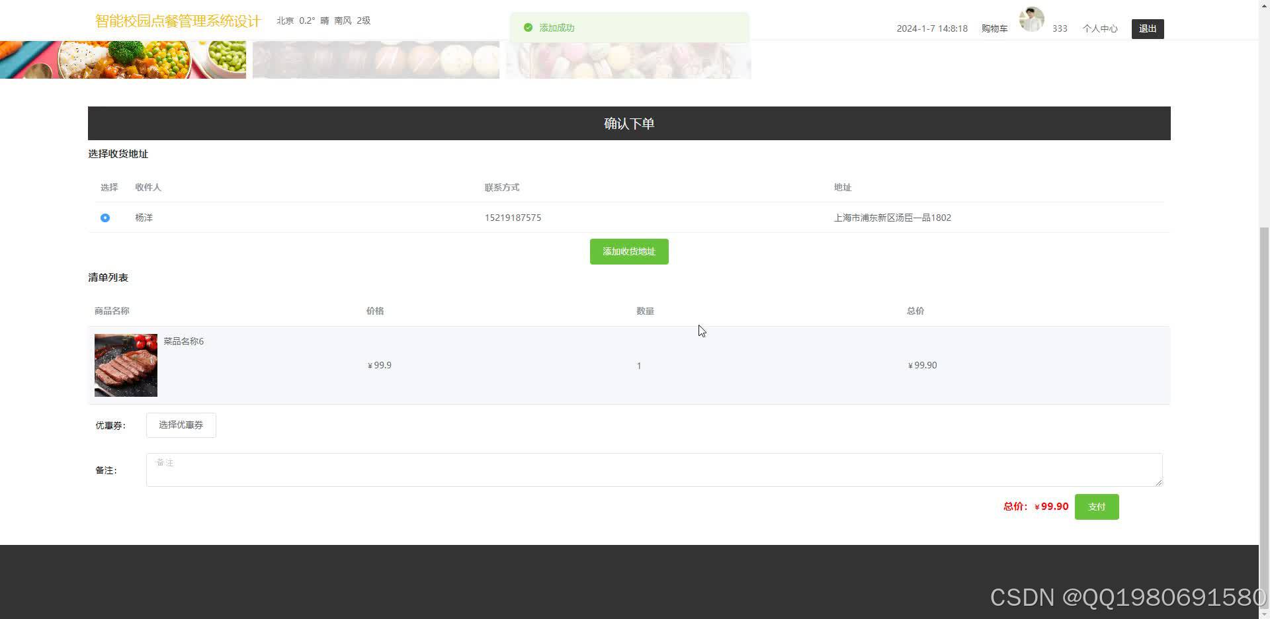Click phone number 15219187575
1270x619 pixels.
point(513,218)
